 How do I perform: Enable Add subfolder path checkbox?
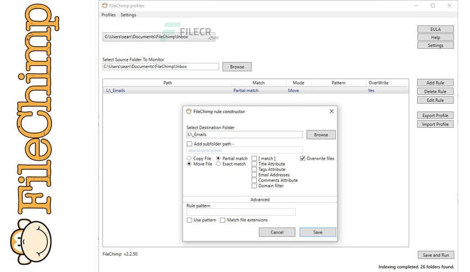click(x=189, y=144)
